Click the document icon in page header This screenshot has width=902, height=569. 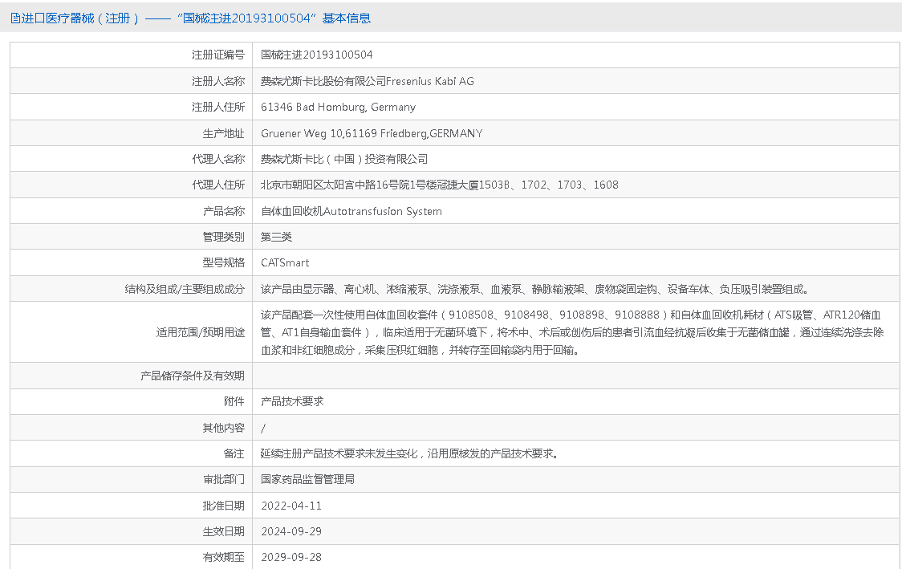pos(14,18)
